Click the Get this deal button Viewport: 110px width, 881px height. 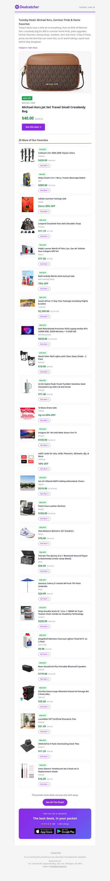coord(33,127)
